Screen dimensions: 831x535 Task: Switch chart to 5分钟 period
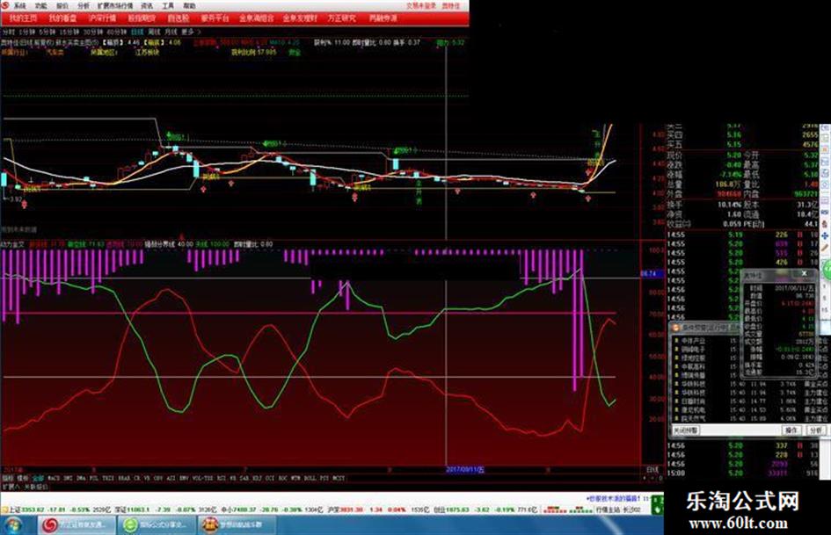pyautogui.click(x=47, y=32)
